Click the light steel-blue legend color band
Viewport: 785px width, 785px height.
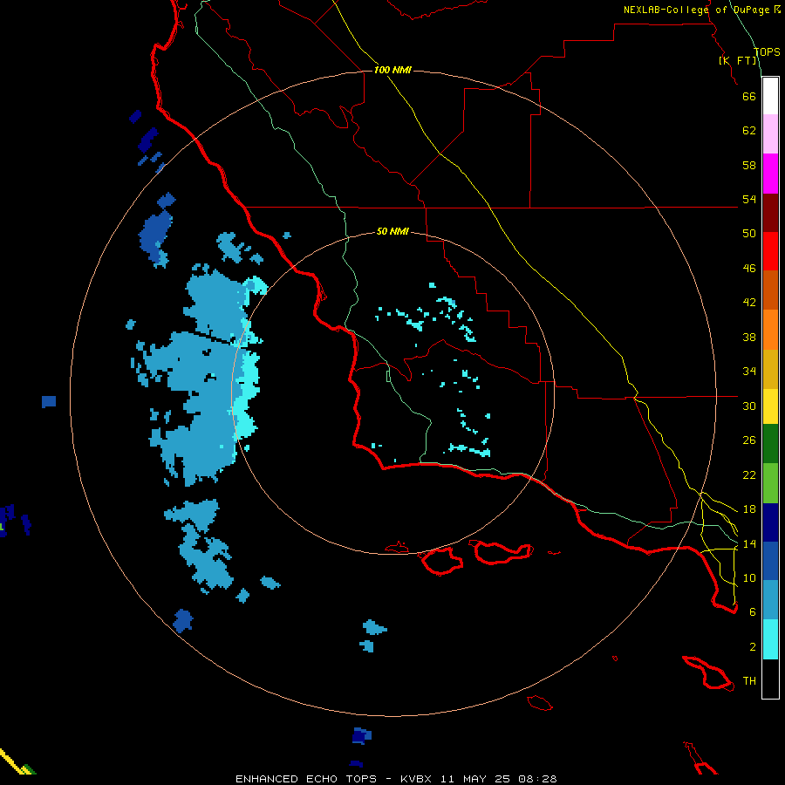click(x=770, y=600)
